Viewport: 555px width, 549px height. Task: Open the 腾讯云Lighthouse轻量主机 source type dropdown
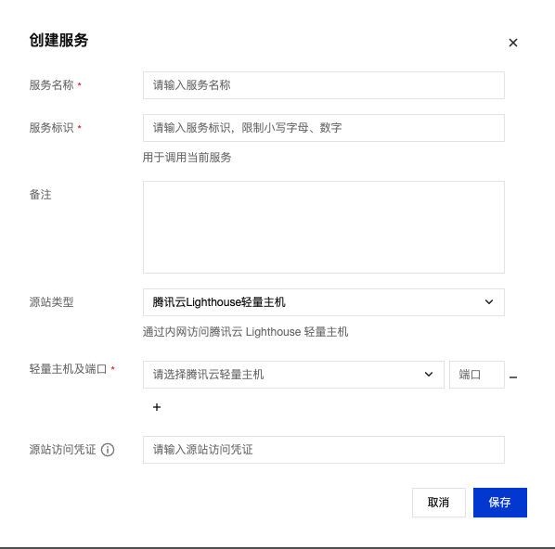(x=324, y=302)
